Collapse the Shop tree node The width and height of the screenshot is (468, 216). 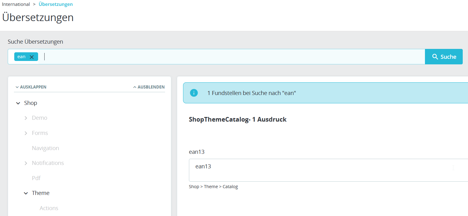click(x=18, y=103)
